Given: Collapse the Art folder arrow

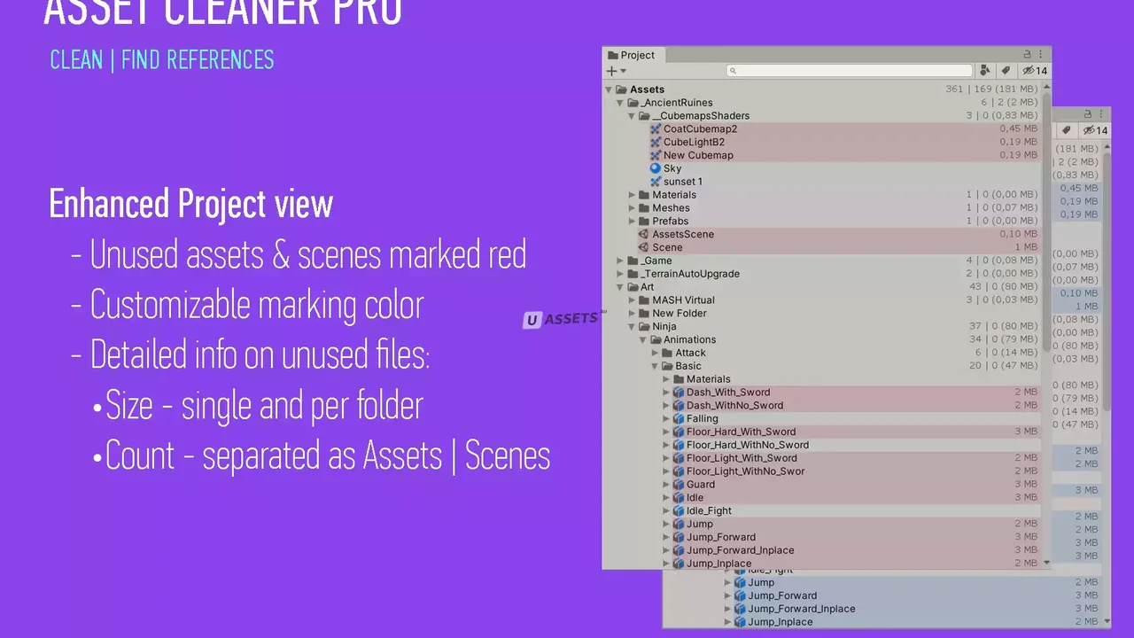Looking at the screenshot, I should 621,287.
